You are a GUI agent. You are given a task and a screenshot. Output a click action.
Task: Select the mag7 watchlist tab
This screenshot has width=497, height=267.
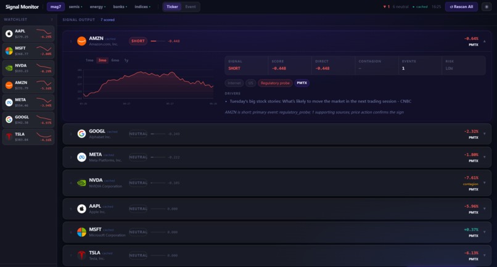tap(55, 7)
